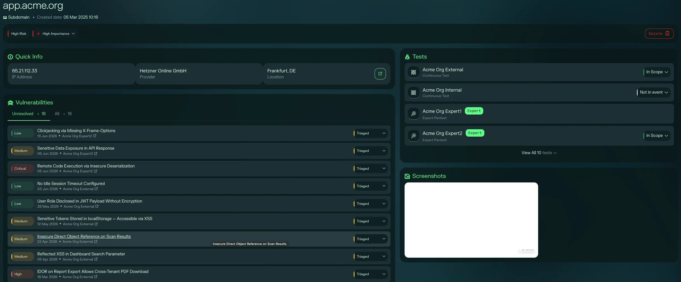Image resolution: width=681 pixels, height=282 pixels.
Task: Open IDOR on Report Export vulnerability
Action: (93, 272)
